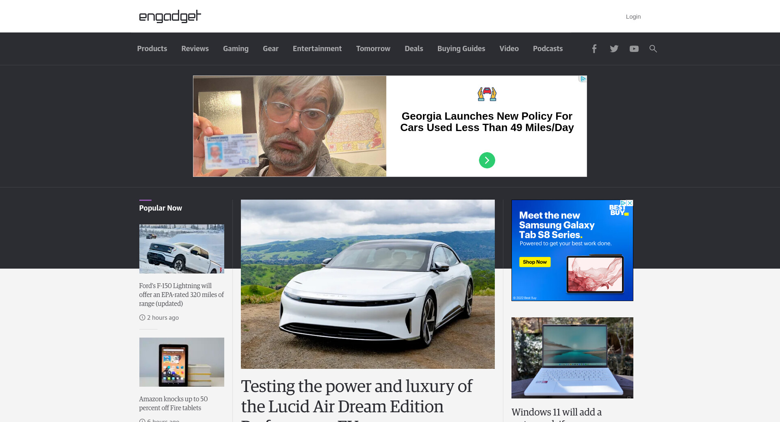Open the Podcasts section
The height and width of the screenshot is (422, 780).
click(x=548, y=49)
